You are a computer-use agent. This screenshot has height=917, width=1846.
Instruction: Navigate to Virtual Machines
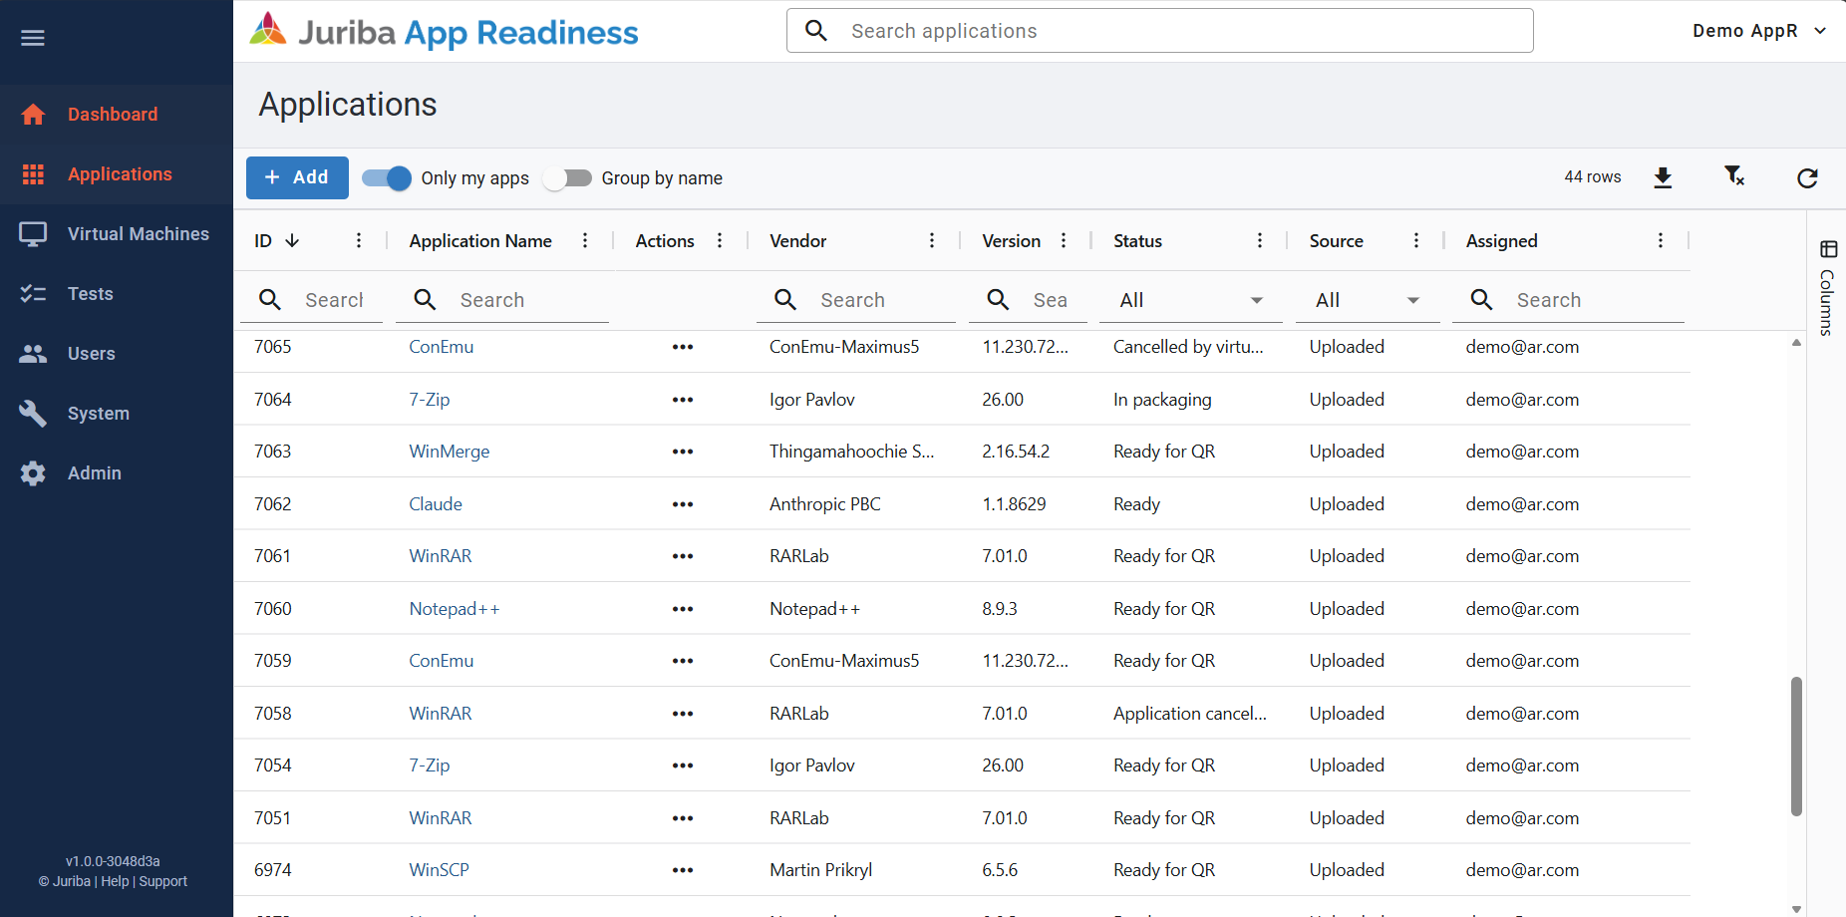pyautogui.click(x=117, y=234)
